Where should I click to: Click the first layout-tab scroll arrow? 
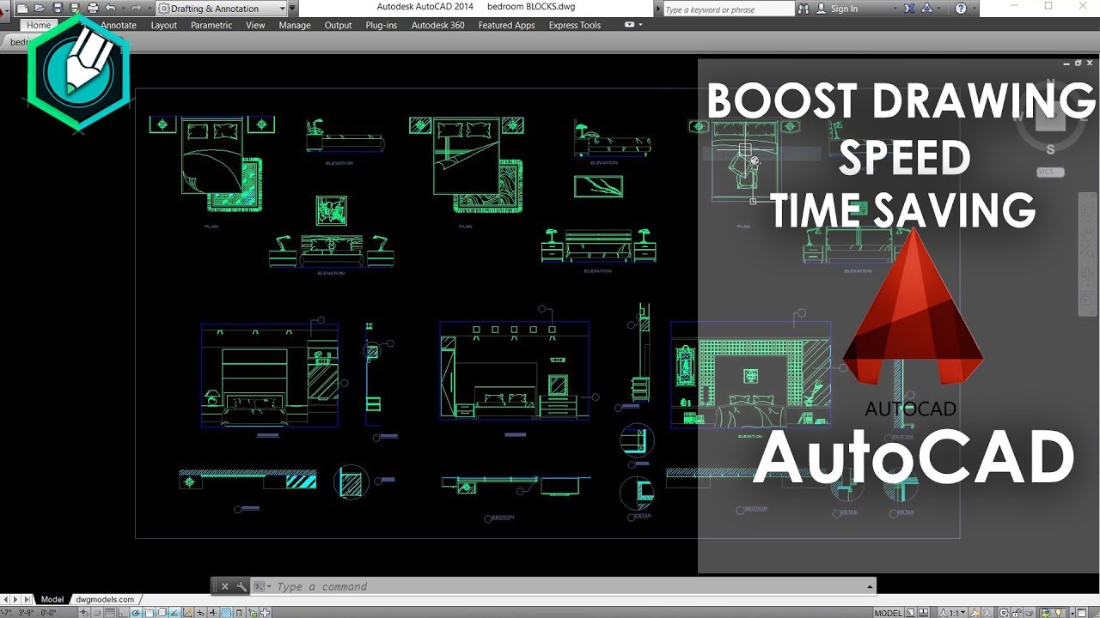tap(5, 599)
